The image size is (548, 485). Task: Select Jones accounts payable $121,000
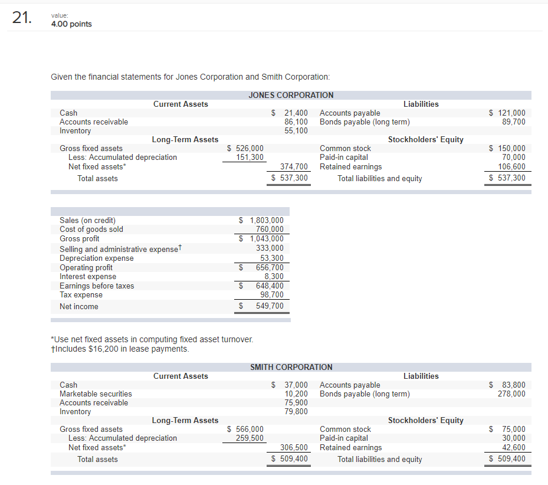[x=507, y=113]
